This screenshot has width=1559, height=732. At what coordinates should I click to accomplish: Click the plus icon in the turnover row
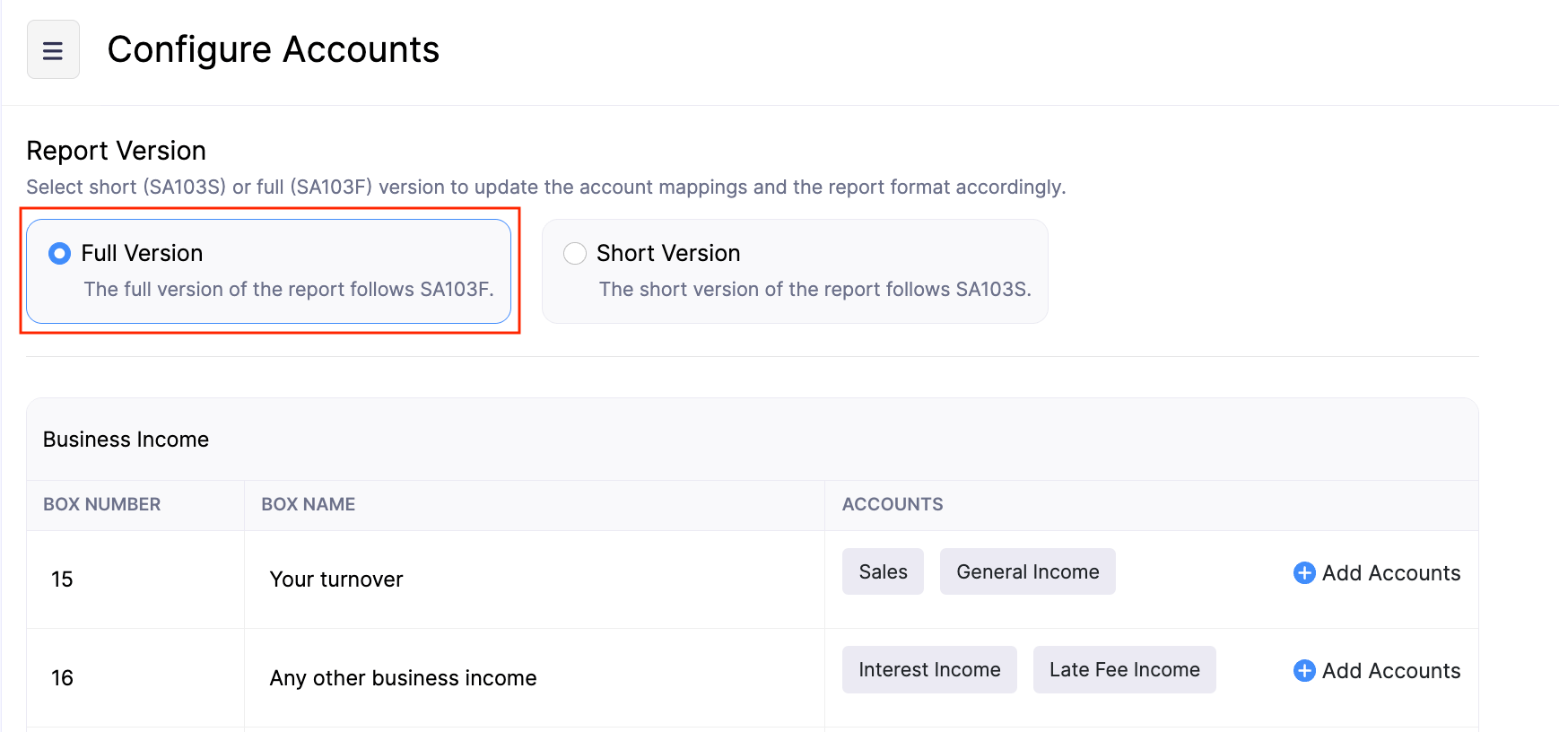1304,573
